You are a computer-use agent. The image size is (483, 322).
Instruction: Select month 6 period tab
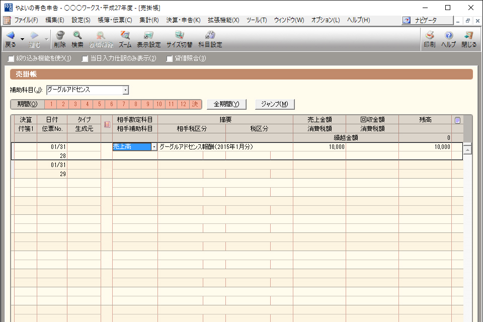pyautogui.click(x=112, y=104)
